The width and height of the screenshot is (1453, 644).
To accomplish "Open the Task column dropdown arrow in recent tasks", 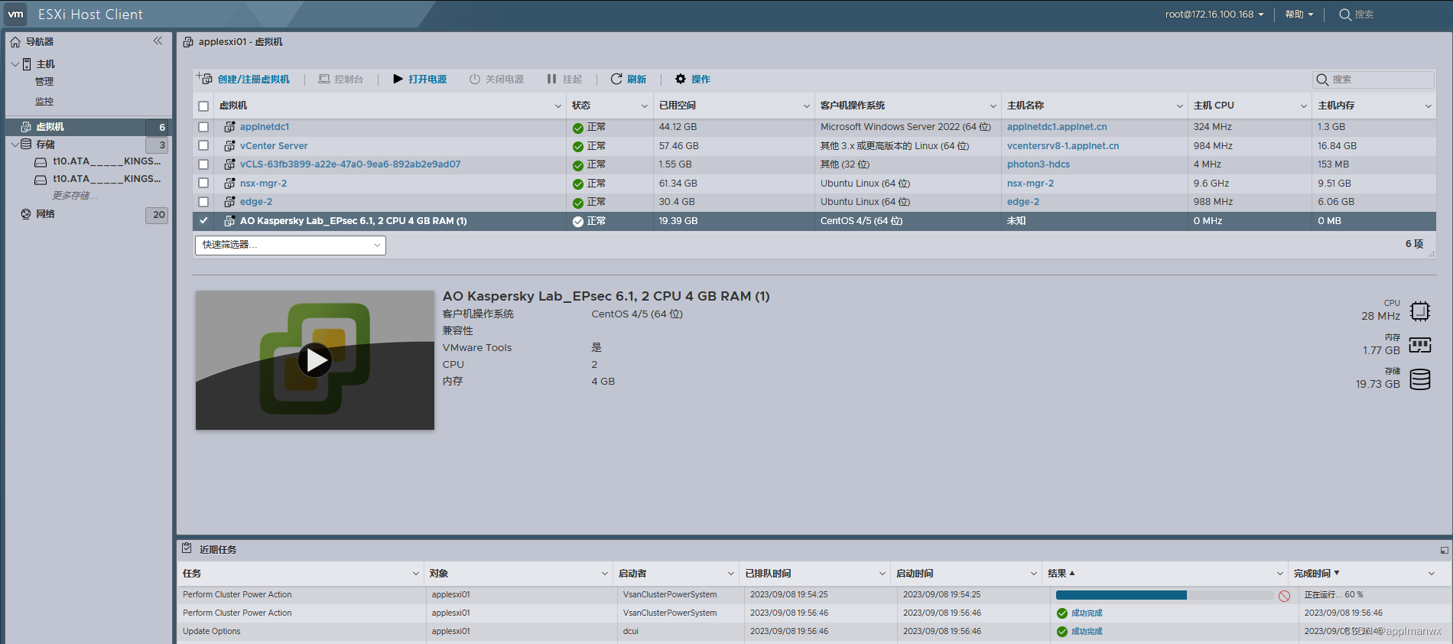I will (x=416, y=574).
